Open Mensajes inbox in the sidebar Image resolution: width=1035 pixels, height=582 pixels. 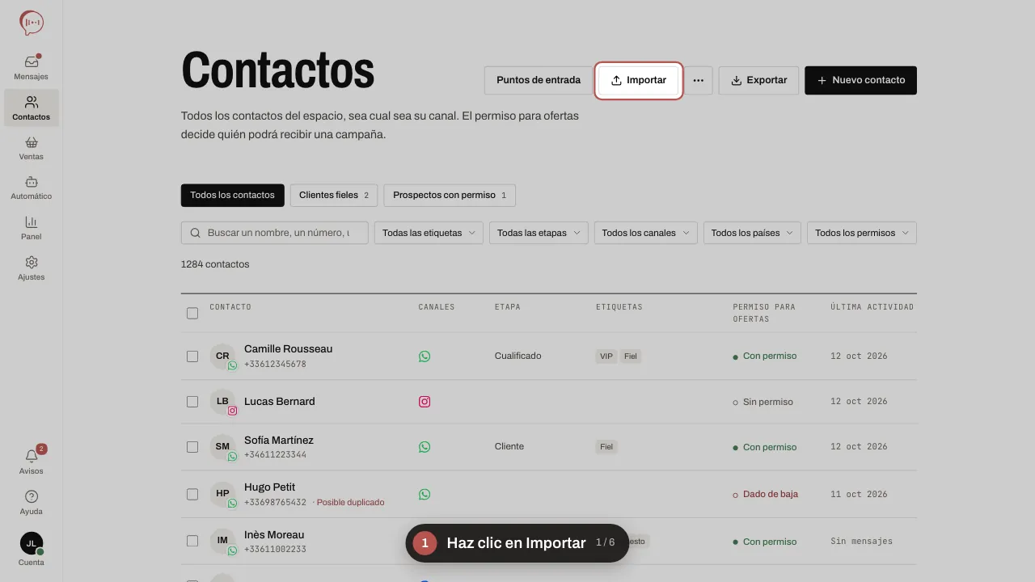click(x=32, y=68)
